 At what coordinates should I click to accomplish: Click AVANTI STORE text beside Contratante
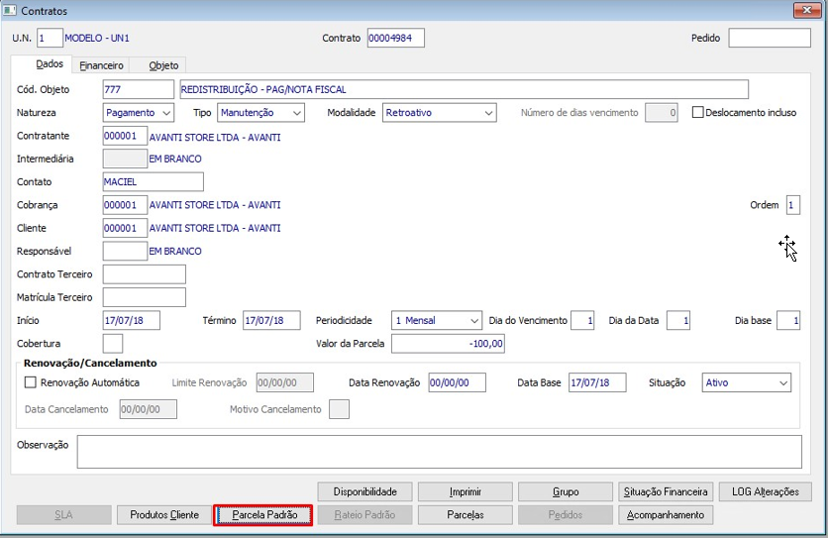point(215,137)
